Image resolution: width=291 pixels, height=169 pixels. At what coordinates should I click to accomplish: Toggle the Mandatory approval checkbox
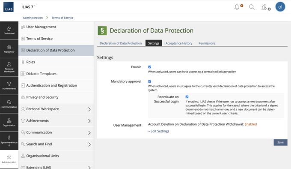(150, 81)
